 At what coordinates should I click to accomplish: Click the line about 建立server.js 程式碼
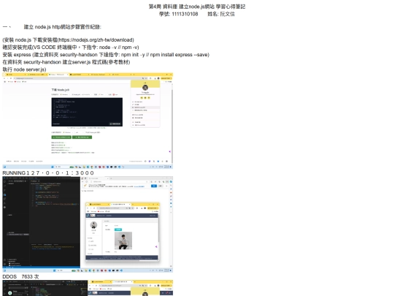66,62
